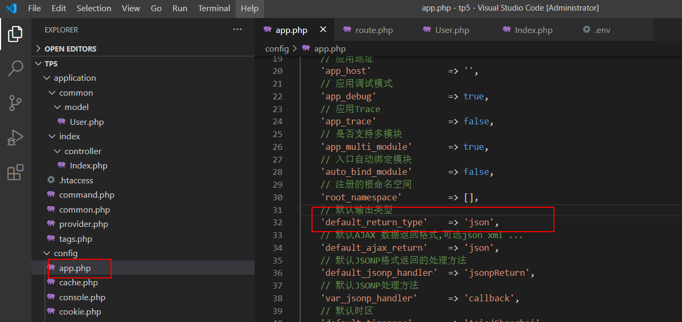Open the Search view in activity bar

[x=15, y=68]
